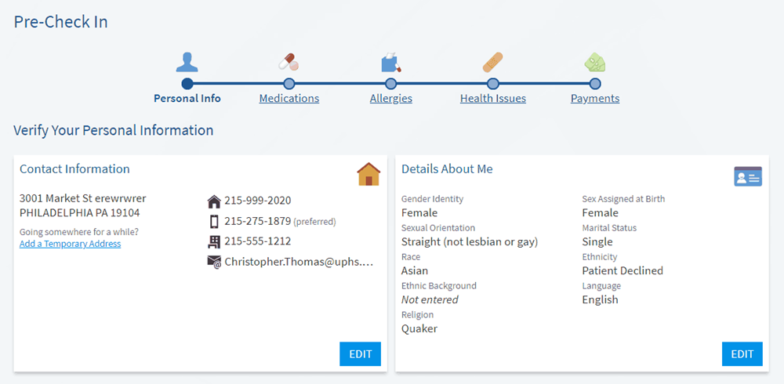This screenshot has width=784, height=384.
Task: Click the Not entered ethnic background value
Action: coord(430,300)
